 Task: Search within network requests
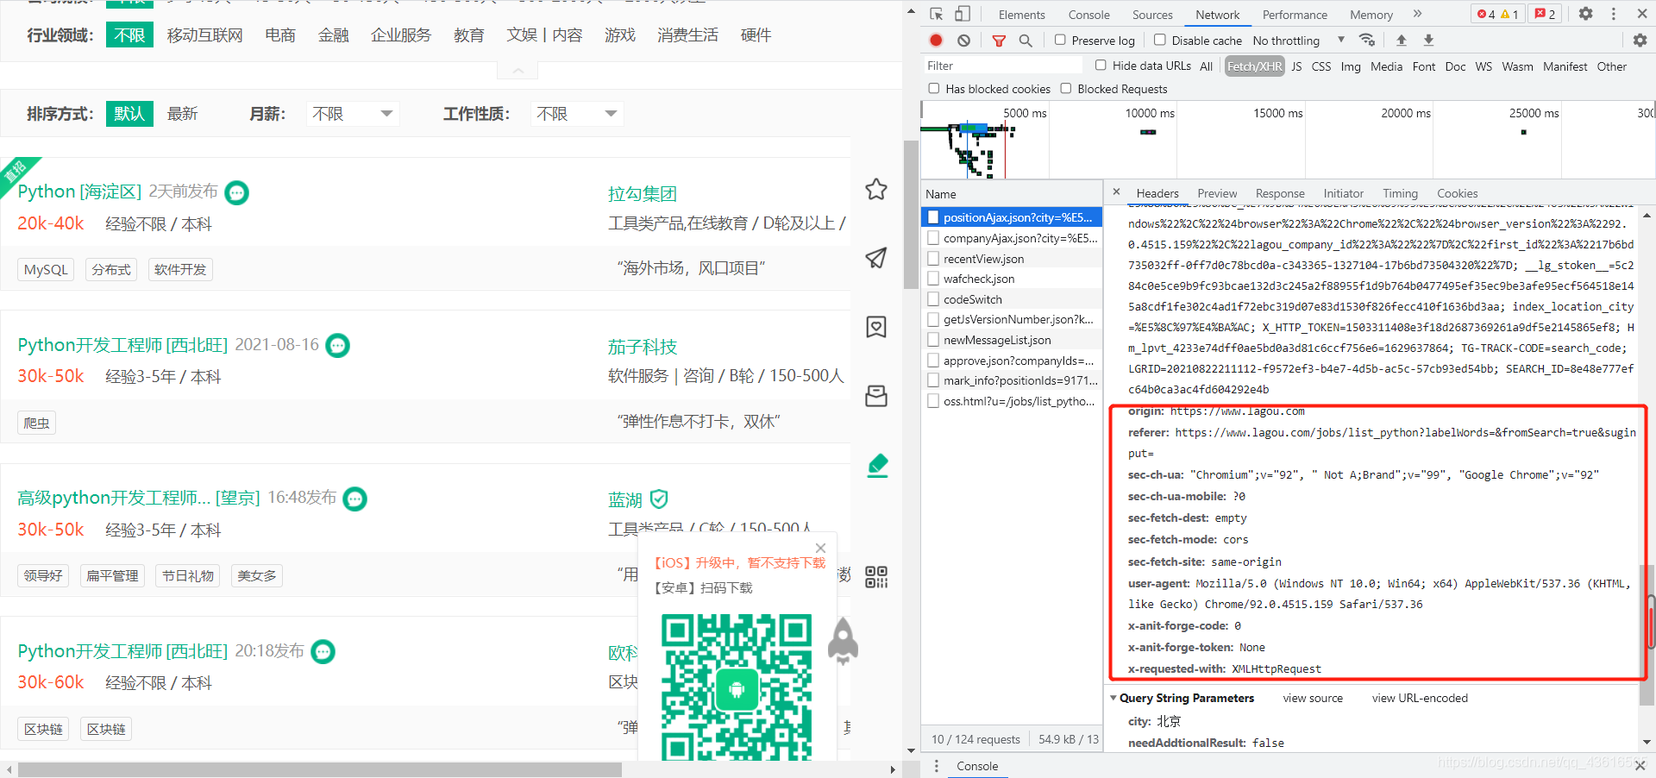(1026, 40)
